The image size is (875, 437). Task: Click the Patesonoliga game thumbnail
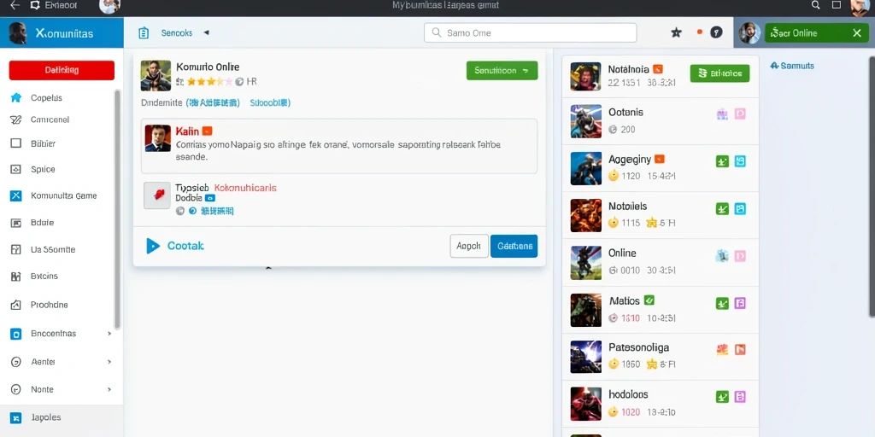point(586,357)
